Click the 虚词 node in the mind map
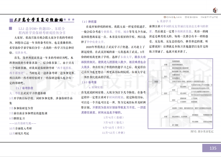Viewport: 221px width, 157px height. 173,100
